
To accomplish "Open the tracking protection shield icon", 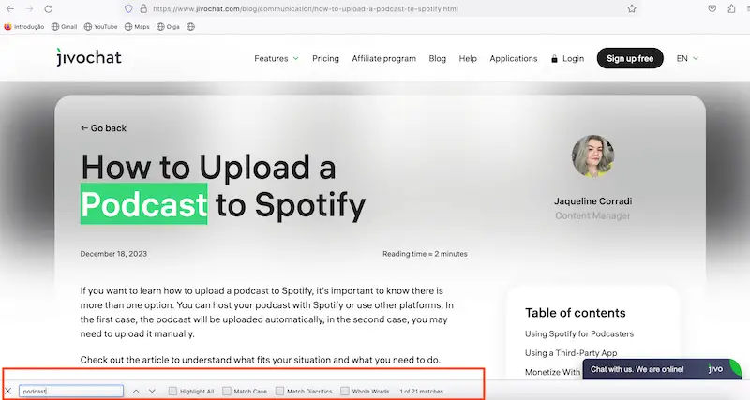I will [128, 8].
